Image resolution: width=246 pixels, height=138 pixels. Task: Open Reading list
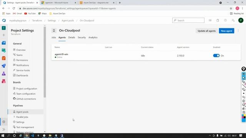coord(237,14)
